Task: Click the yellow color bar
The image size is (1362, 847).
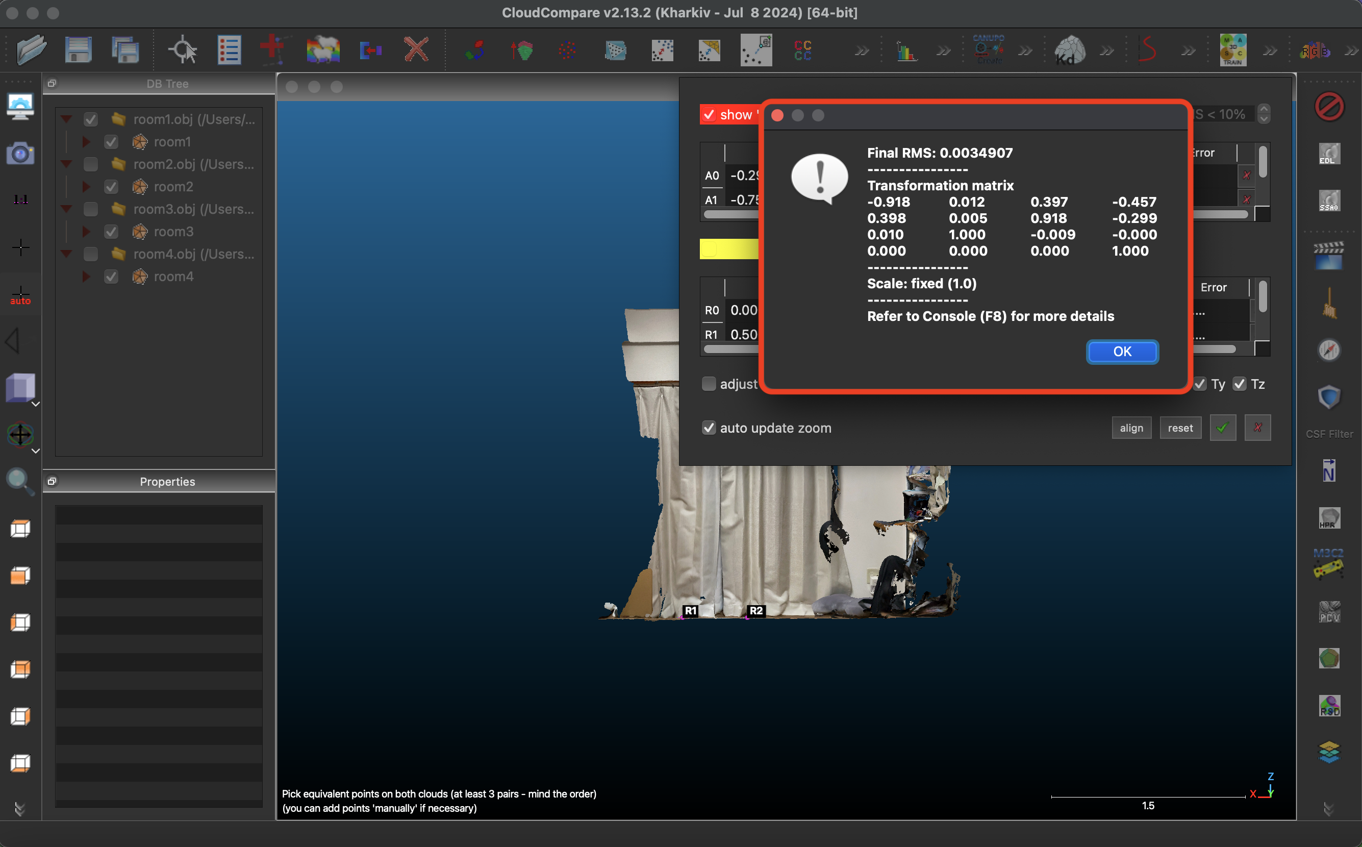Action: click(x=728, y=250)
